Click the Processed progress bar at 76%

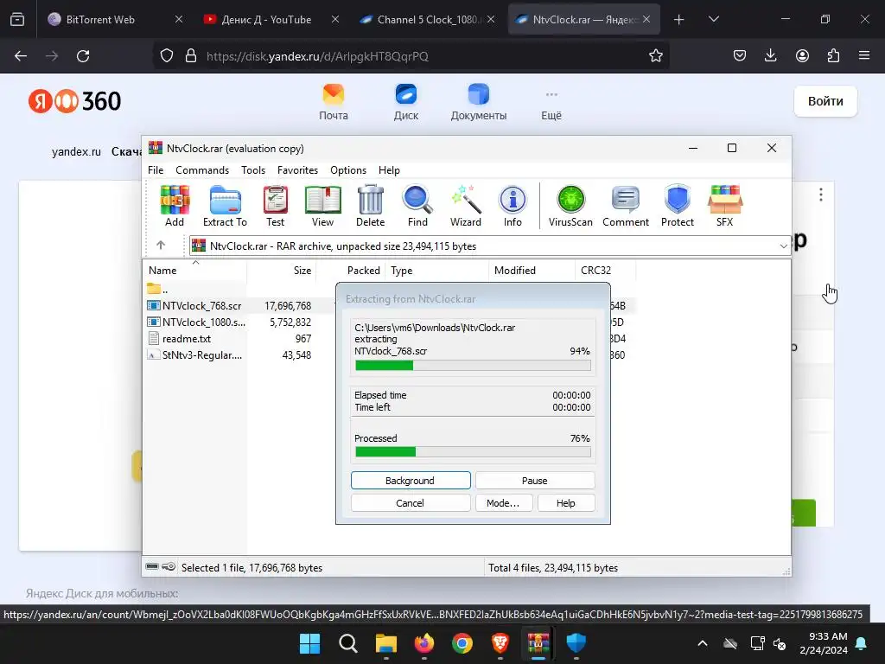point(473,451)
